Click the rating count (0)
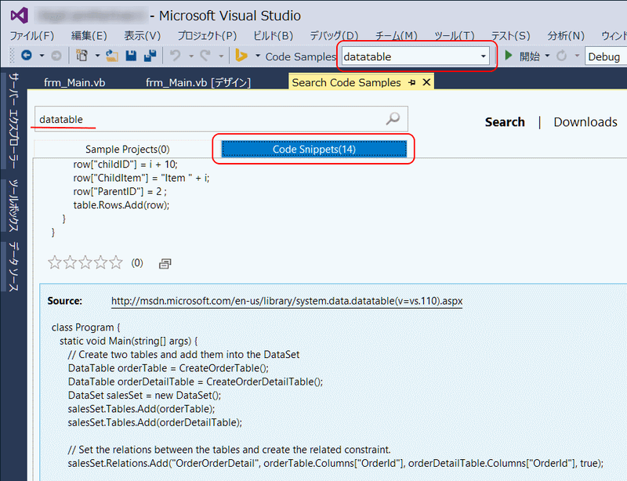The width and height of the screenshot is (627, 481). [x=137, y=262]
